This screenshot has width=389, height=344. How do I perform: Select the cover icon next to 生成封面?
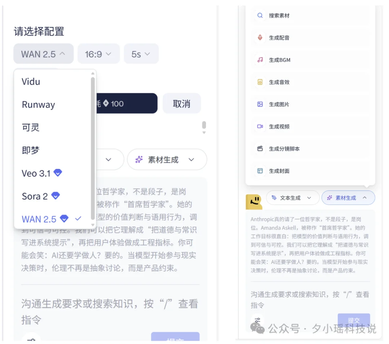pos(260,171)
